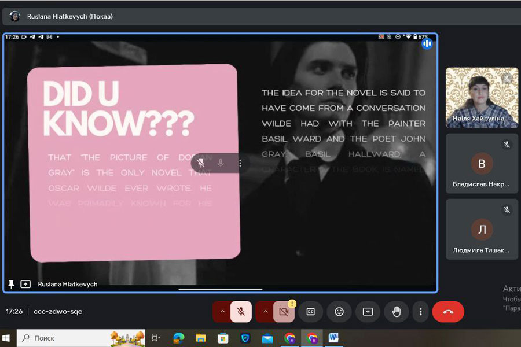Unmute the microphone in the call bar
Viewport: 521px width, 347px height.
point(241,312)
